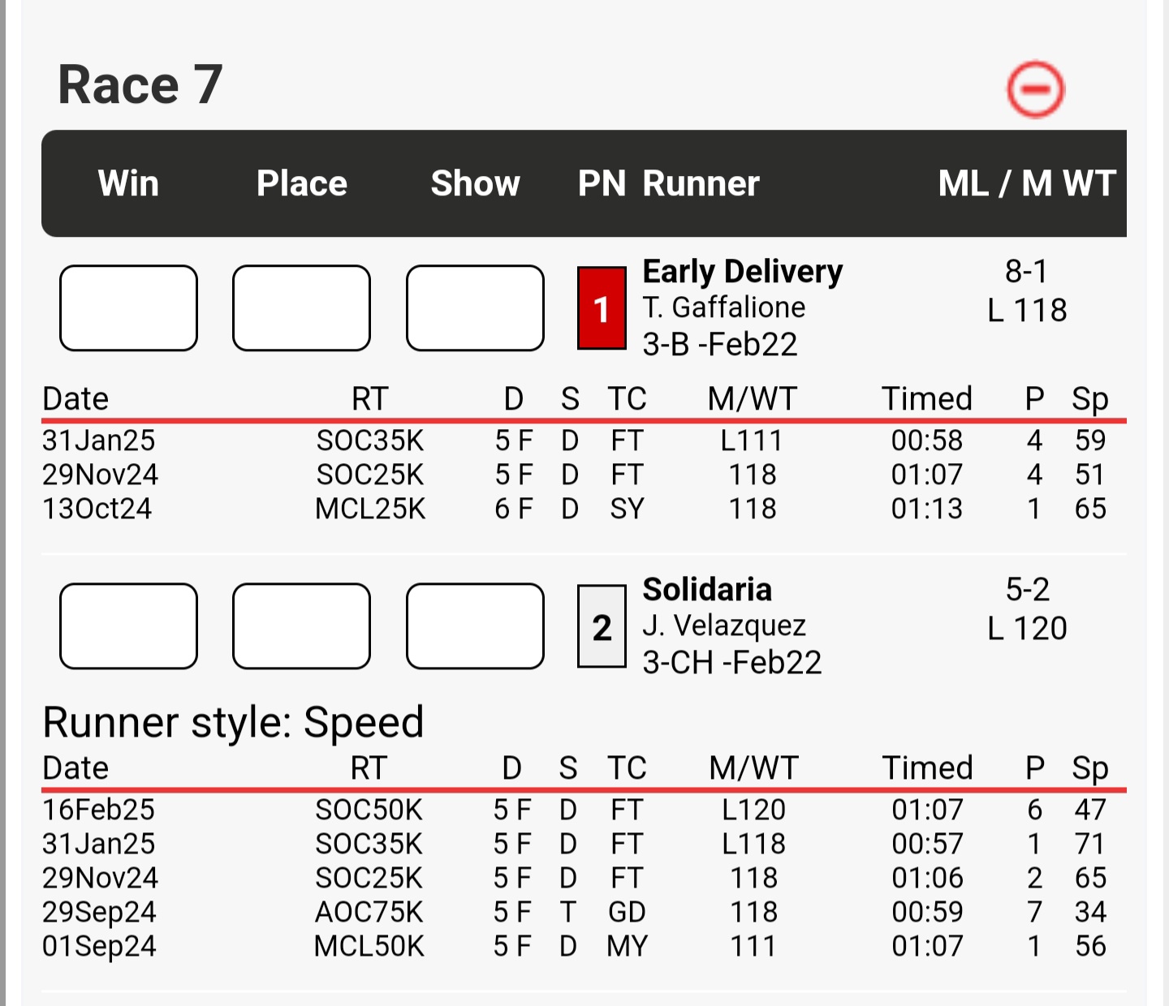
Task: Click the 3-CH -Feb22 horse details
Action: click(732, 663)
